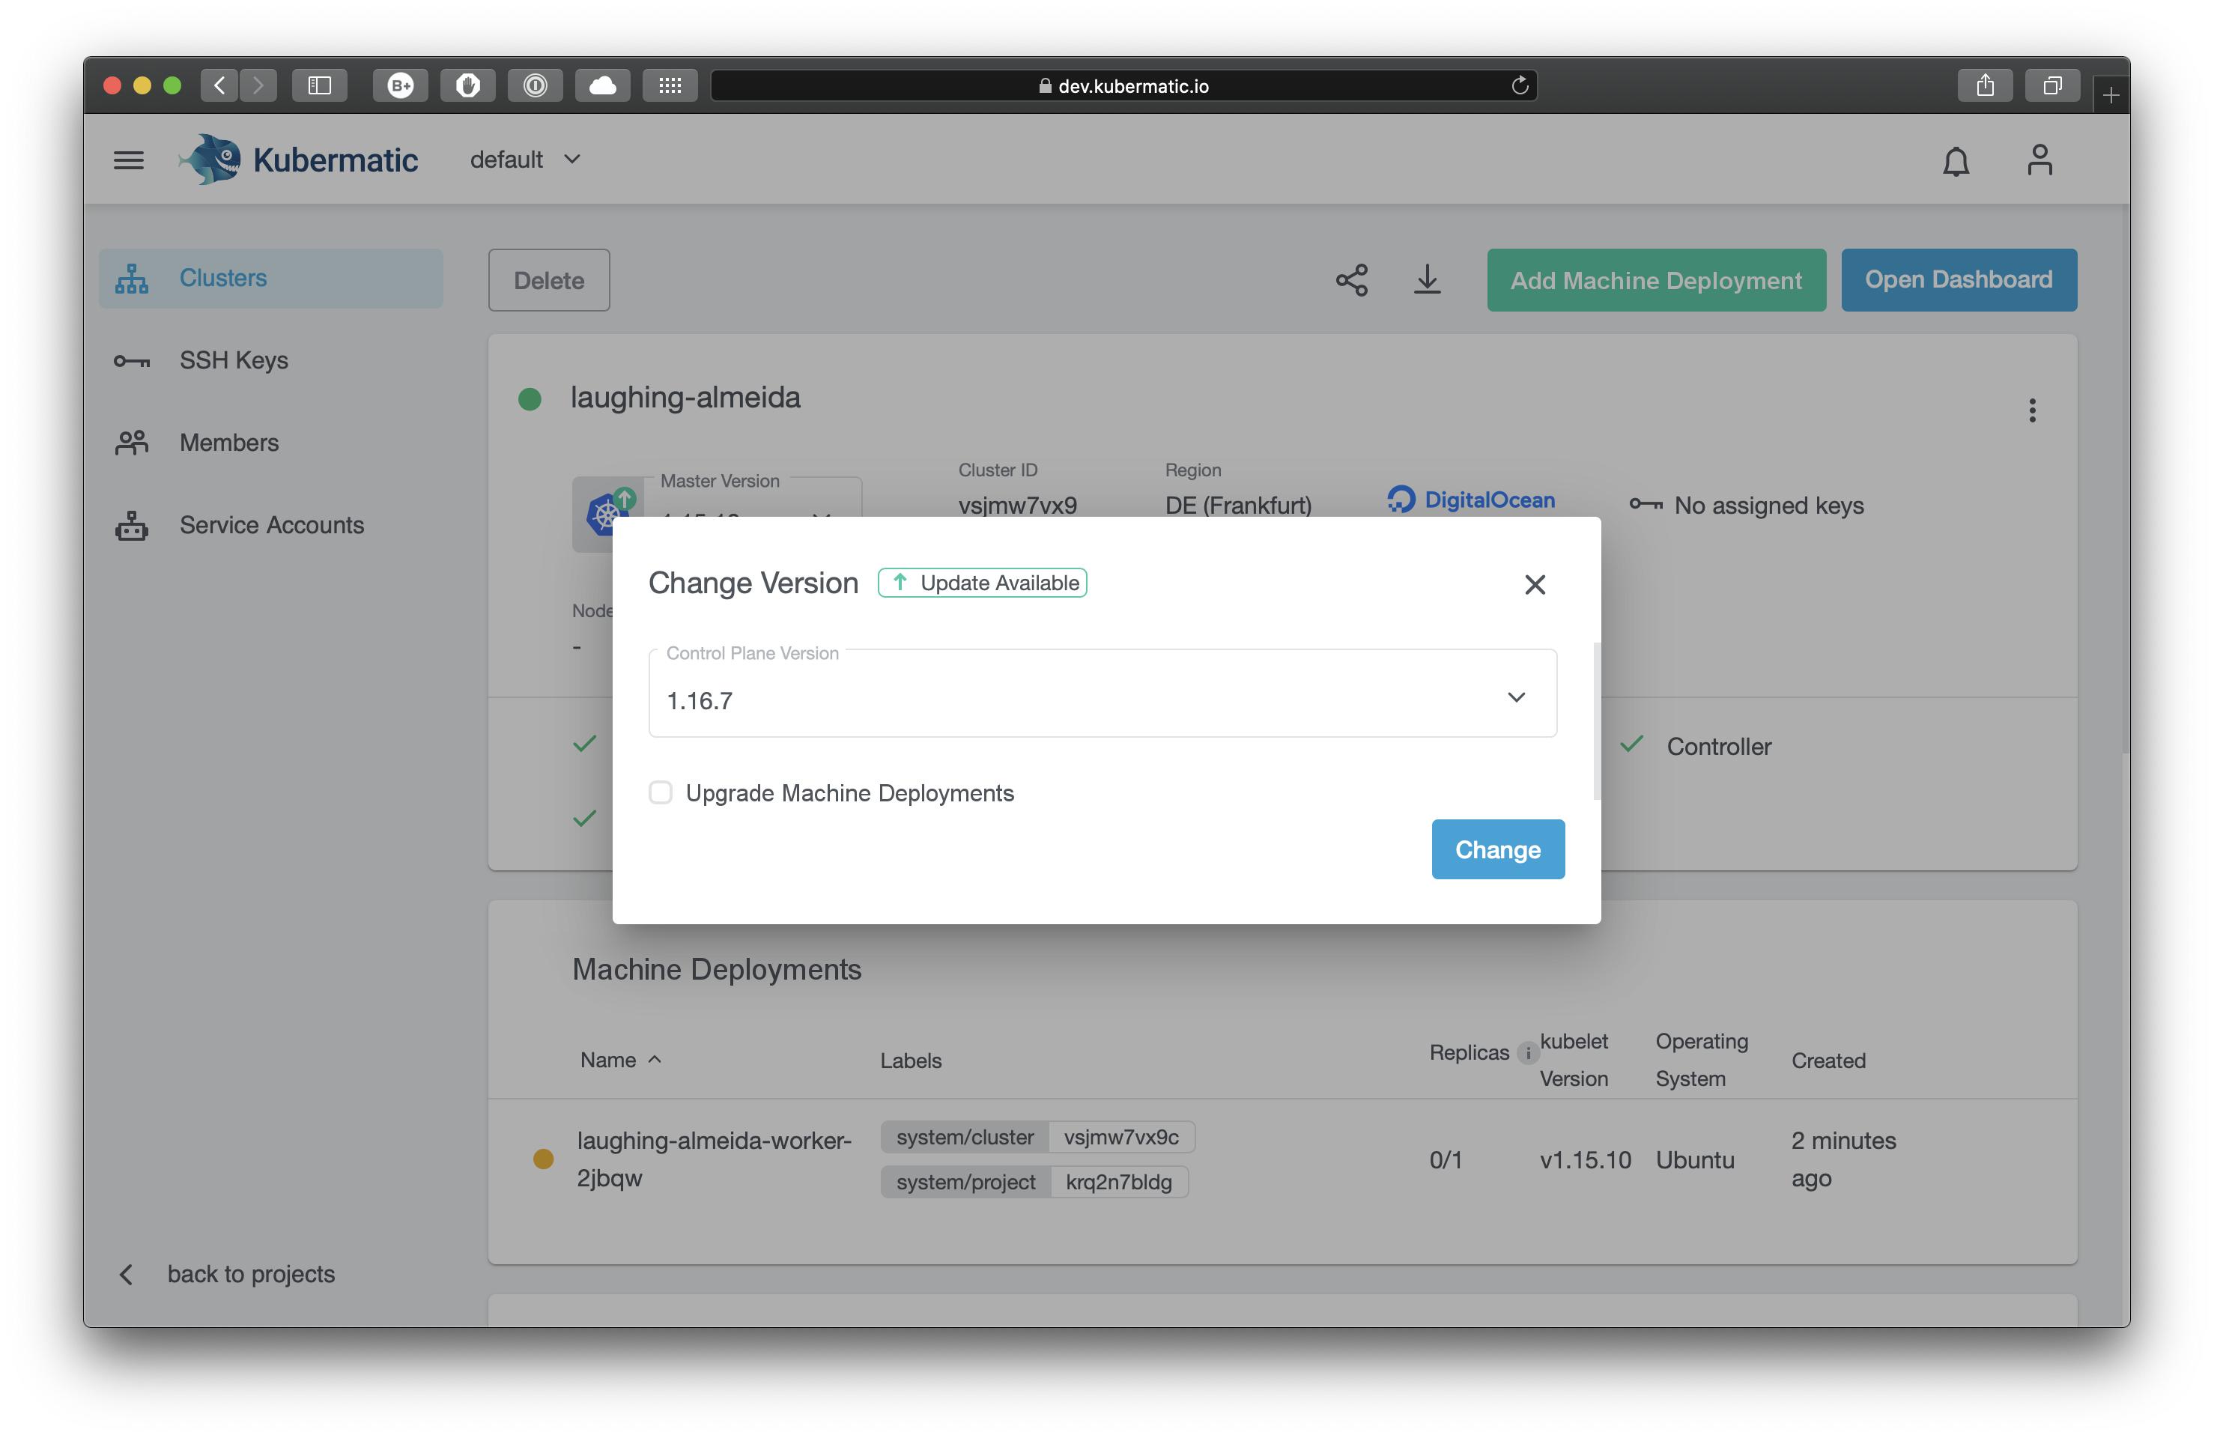Viewport: 2214px width, 1438px height.
Task: Close the Change Version dialog
Action: click(x=1534, y=584)
